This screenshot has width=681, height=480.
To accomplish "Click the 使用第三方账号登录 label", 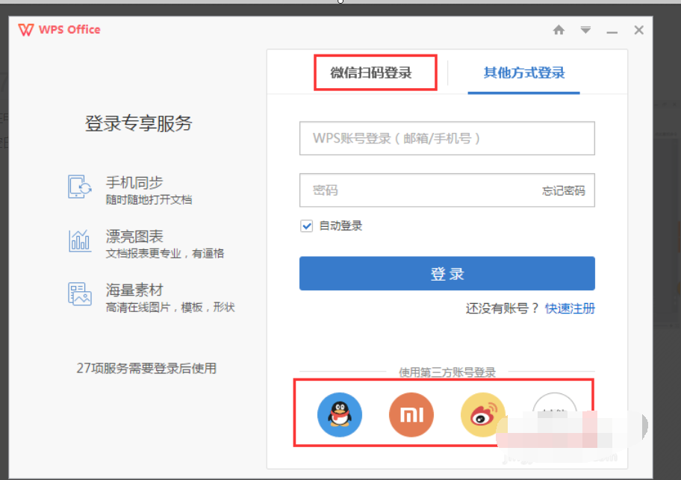I will coord(447,373).
